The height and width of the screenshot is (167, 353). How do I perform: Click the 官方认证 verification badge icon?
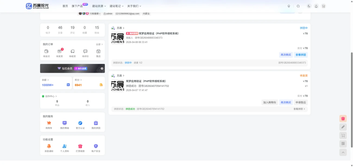coord(80,123)
